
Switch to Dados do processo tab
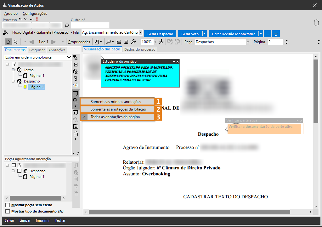pyautogui.click(x=140, y=49)
